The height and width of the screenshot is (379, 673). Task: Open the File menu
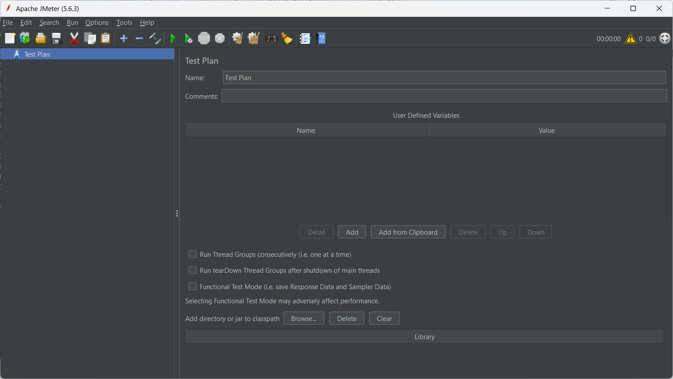8,23
